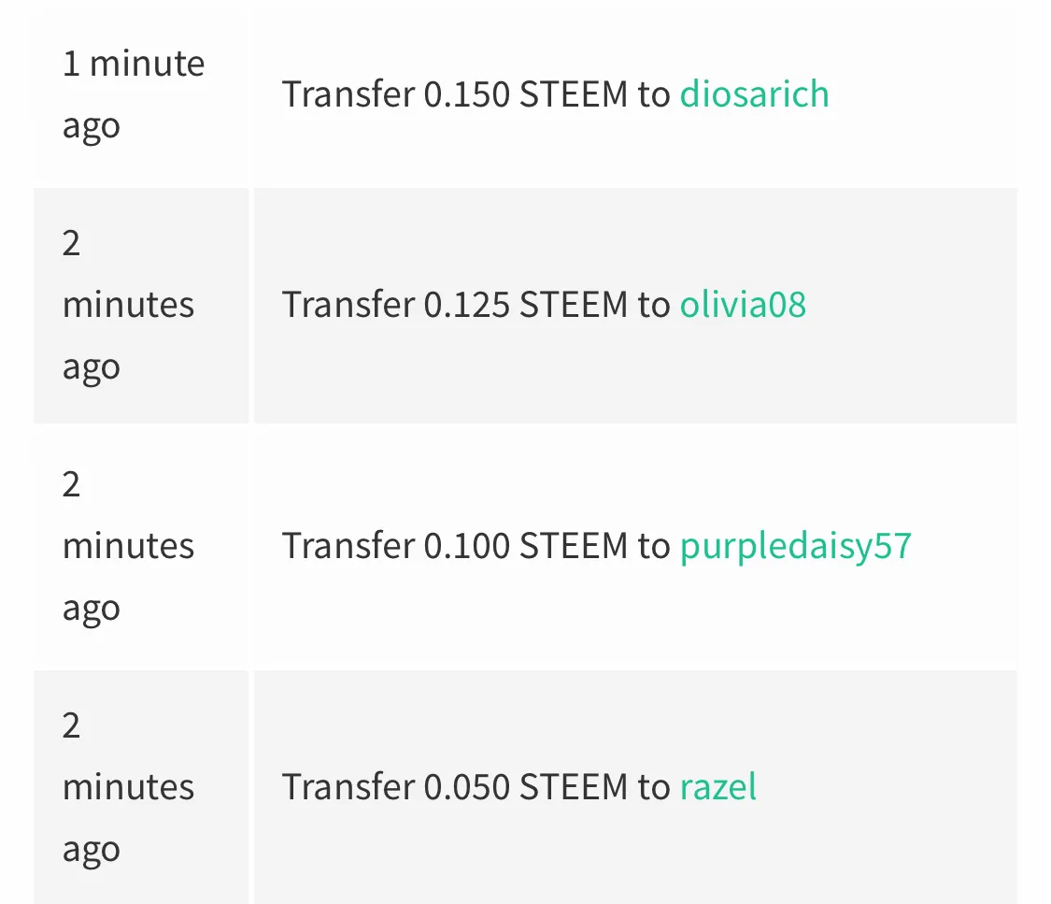Click the word "Transfer" in the diosarich row

tap(348, 93)
